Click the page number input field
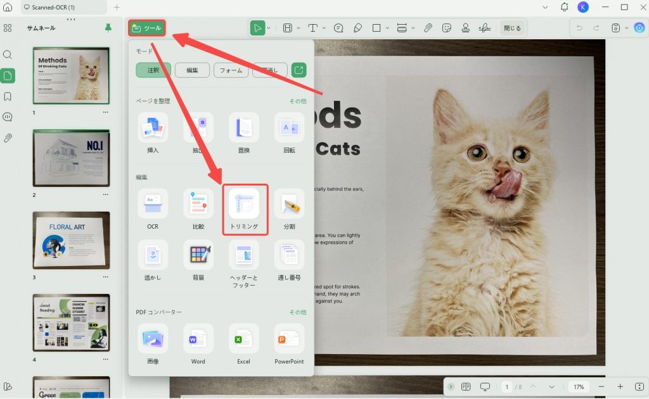The image size is (649, 399). pyautogui.click(x=506, y=387)
